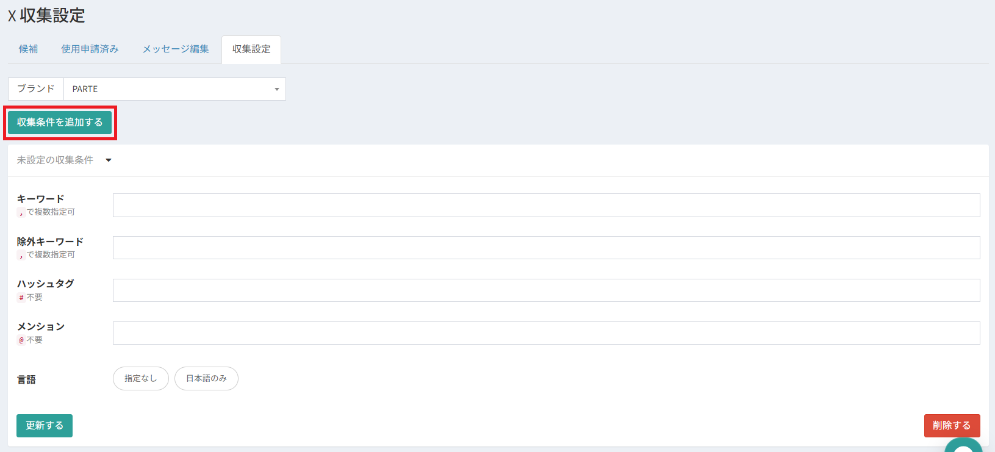Click the caret beside 未設定の収集条件
Screen dimensions: 995x452
[x=109, y=160]
